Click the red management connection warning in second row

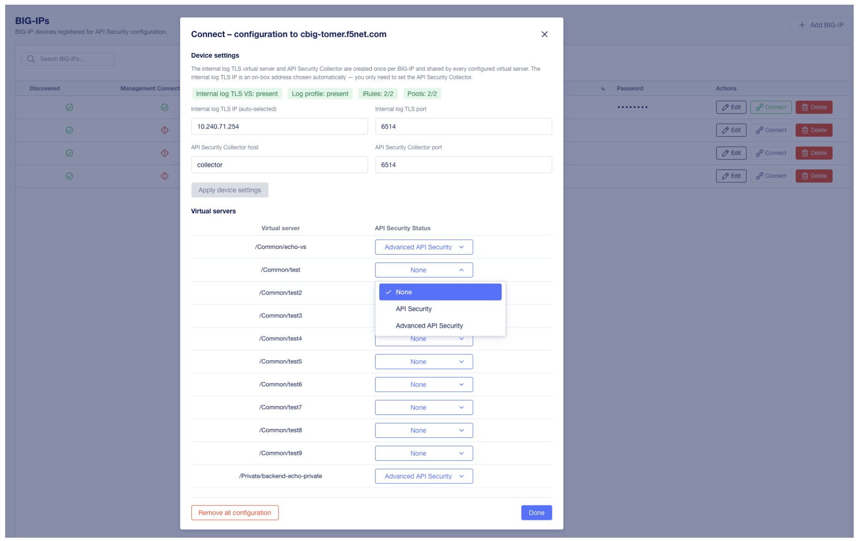[x=165, y=130]
